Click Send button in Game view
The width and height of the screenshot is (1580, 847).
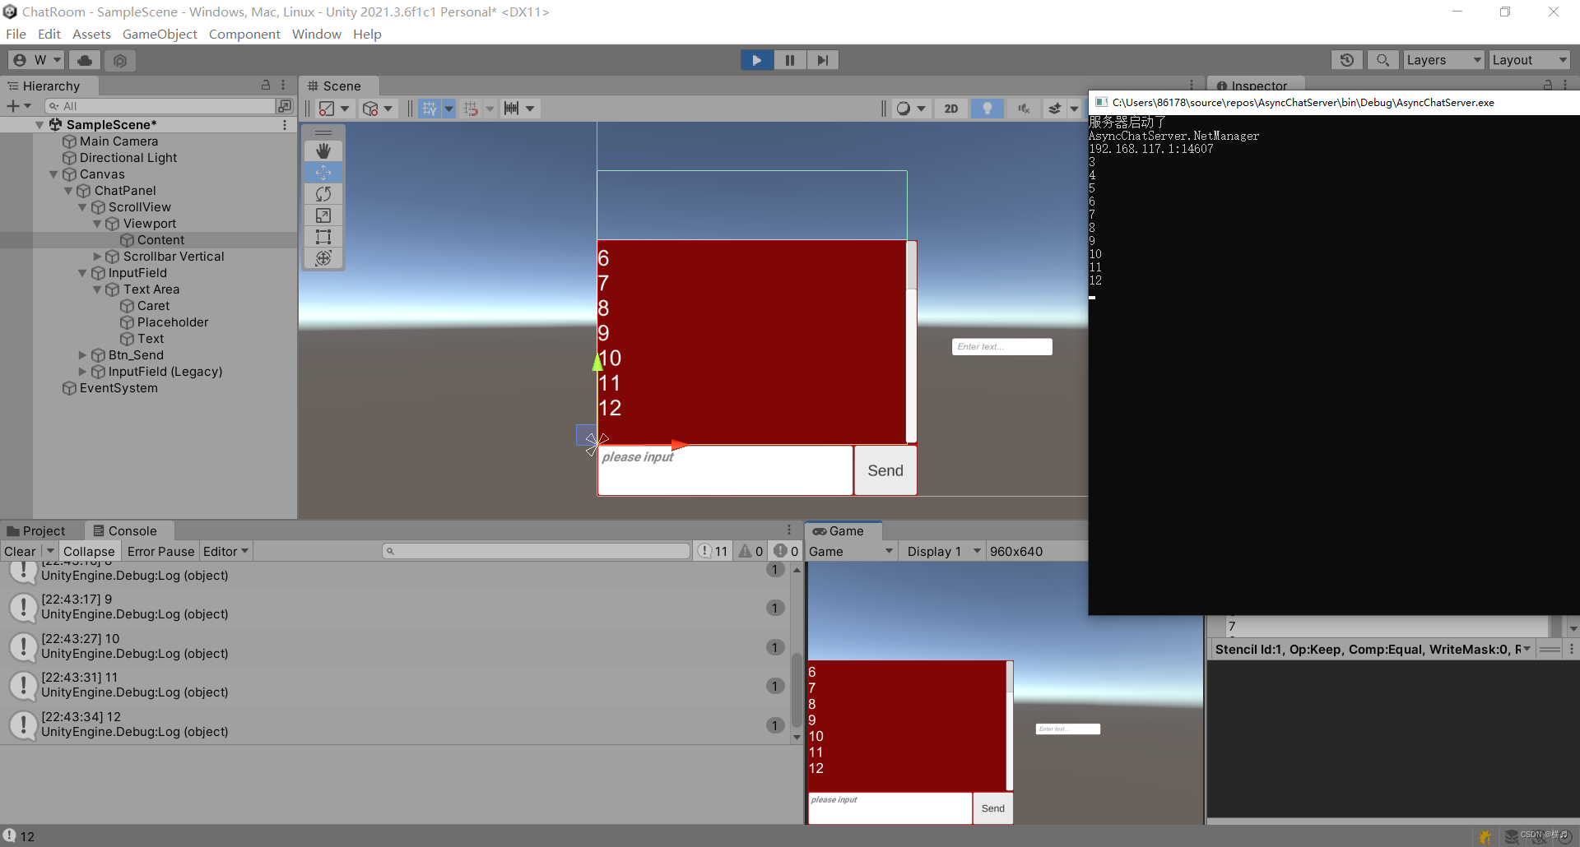pos(993,808)
